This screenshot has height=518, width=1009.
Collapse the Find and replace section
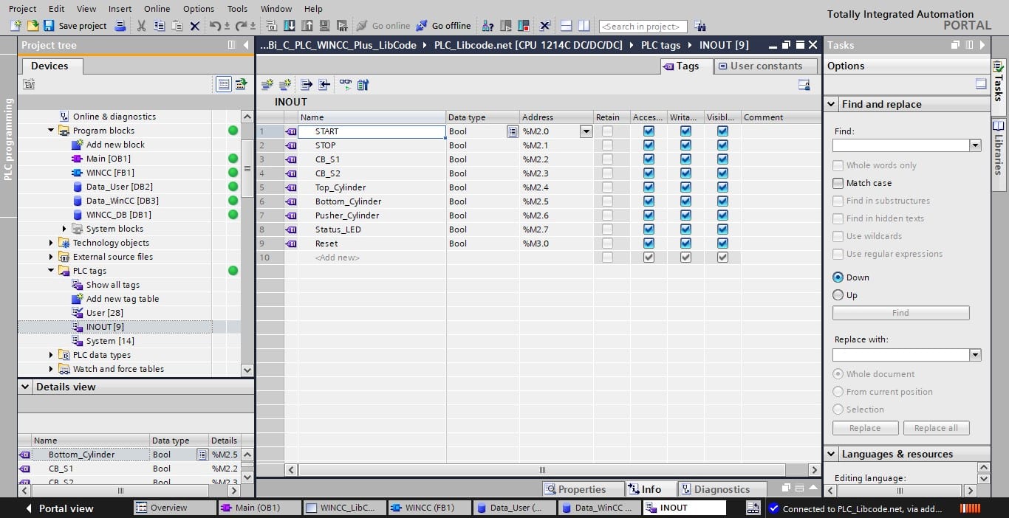(x=832, y=104)
